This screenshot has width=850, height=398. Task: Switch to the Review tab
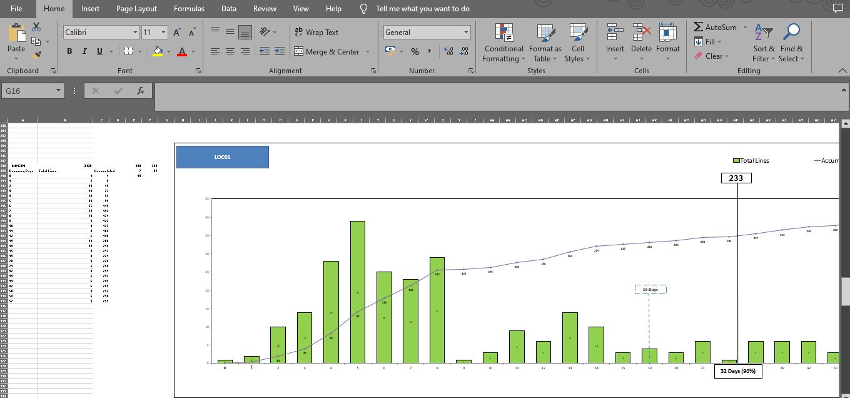(x=265, y=9)
